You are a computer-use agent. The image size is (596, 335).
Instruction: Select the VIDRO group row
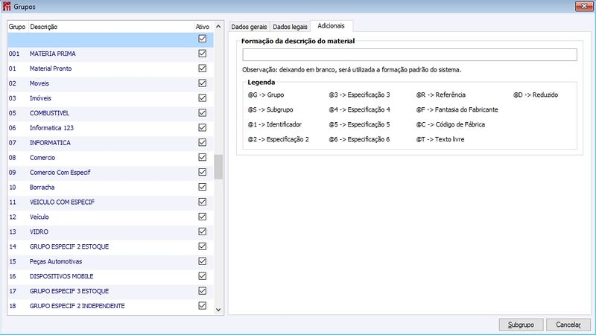(x=110, y=232)
